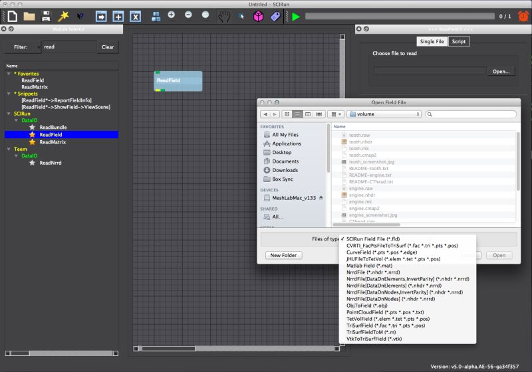Open the arrange items dropdown in file dialog

click(x=336, y=114)
